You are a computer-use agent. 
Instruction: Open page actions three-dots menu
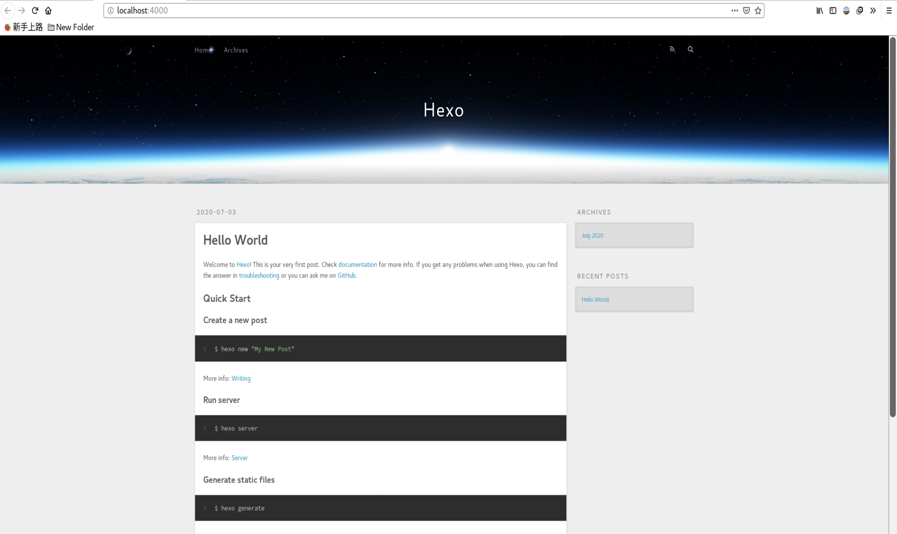tap(734, 11)
